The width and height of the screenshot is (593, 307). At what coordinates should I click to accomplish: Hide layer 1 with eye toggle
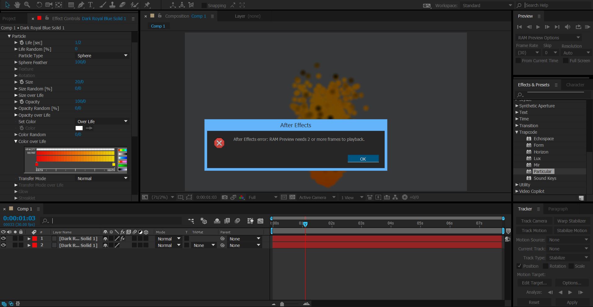(x=3, y=239)
